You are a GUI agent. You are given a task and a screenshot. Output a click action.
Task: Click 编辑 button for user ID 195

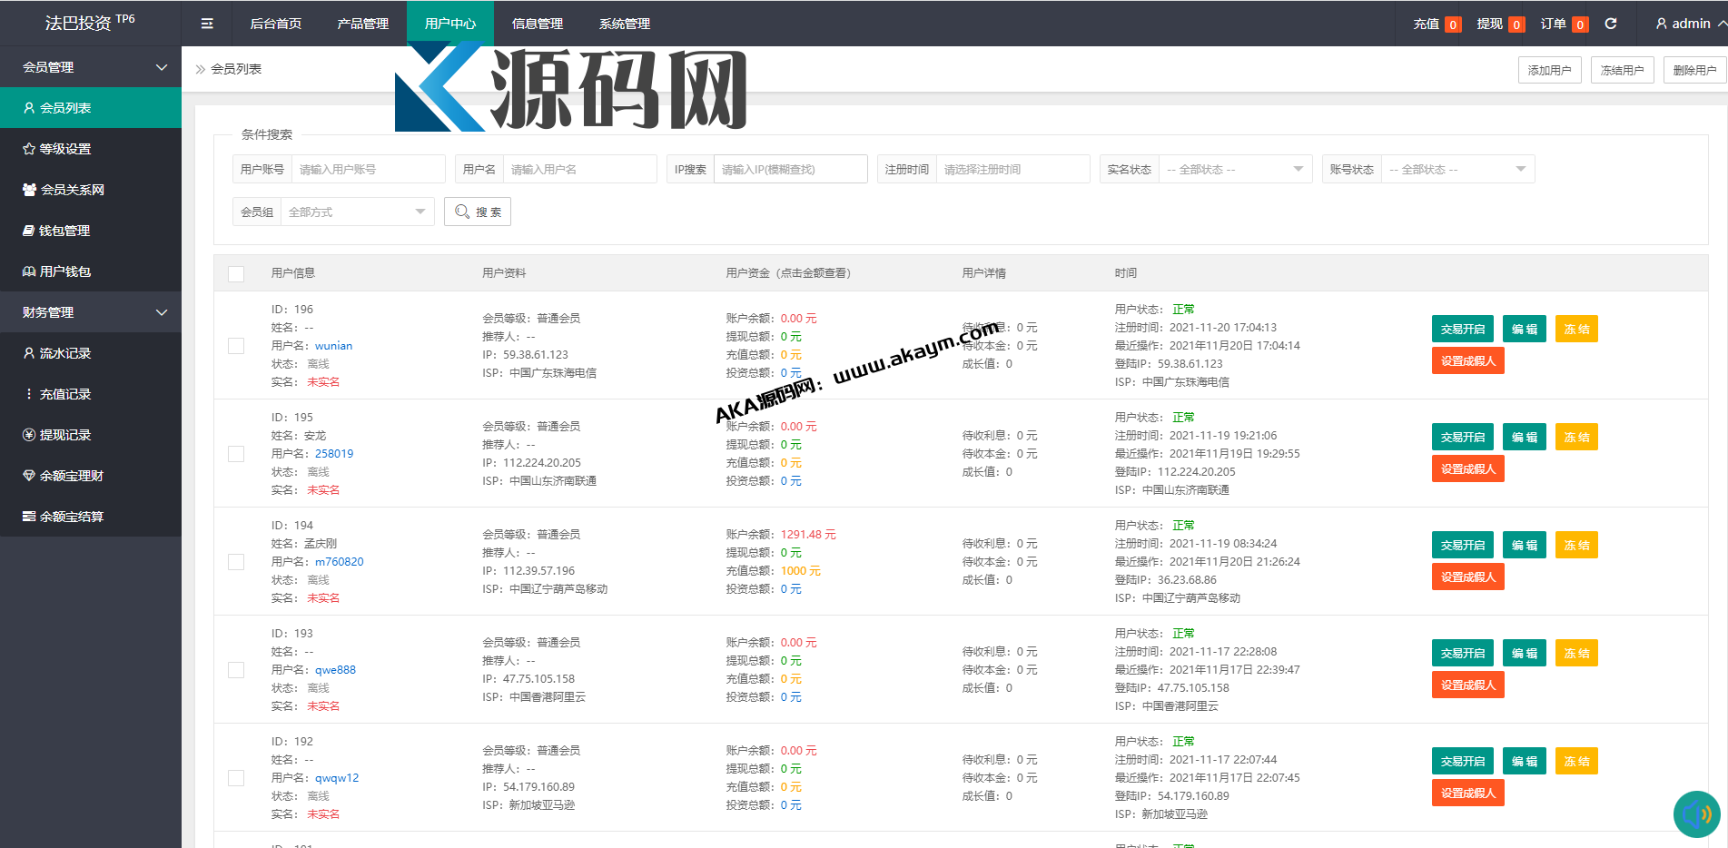pyautogui.click(x=1524, y=438)
